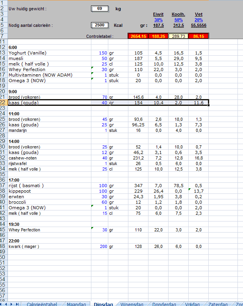Click the last-sheet navigation arrow

17,304
